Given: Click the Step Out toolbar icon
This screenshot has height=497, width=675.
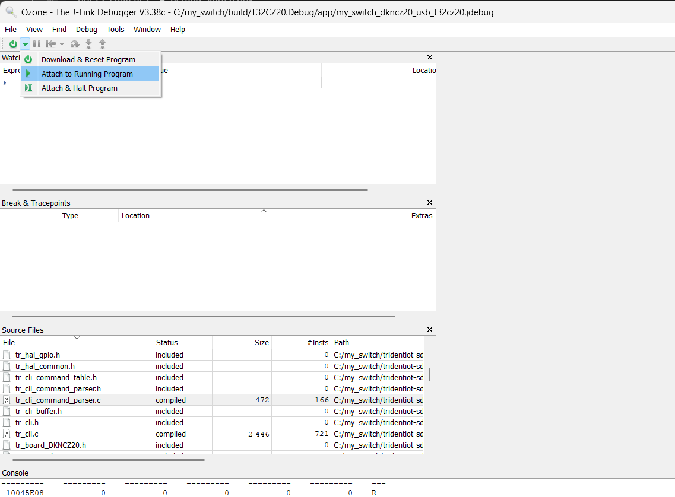Looking at the screenshot, I should (103, 44).
